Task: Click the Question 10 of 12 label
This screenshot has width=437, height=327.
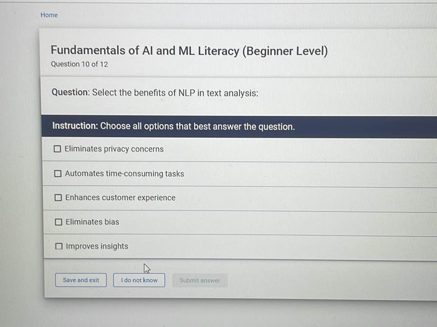Action: point(79,64)
